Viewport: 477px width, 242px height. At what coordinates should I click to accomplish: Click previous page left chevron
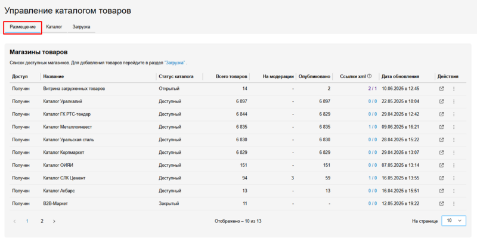tap(15, 221)
